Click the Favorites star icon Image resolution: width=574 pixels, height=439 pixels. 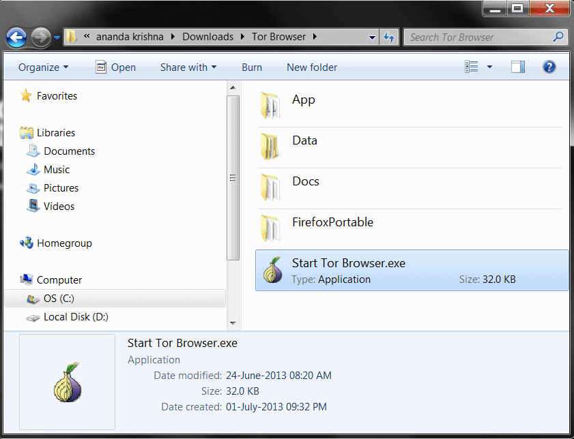[x=26, y=95]
